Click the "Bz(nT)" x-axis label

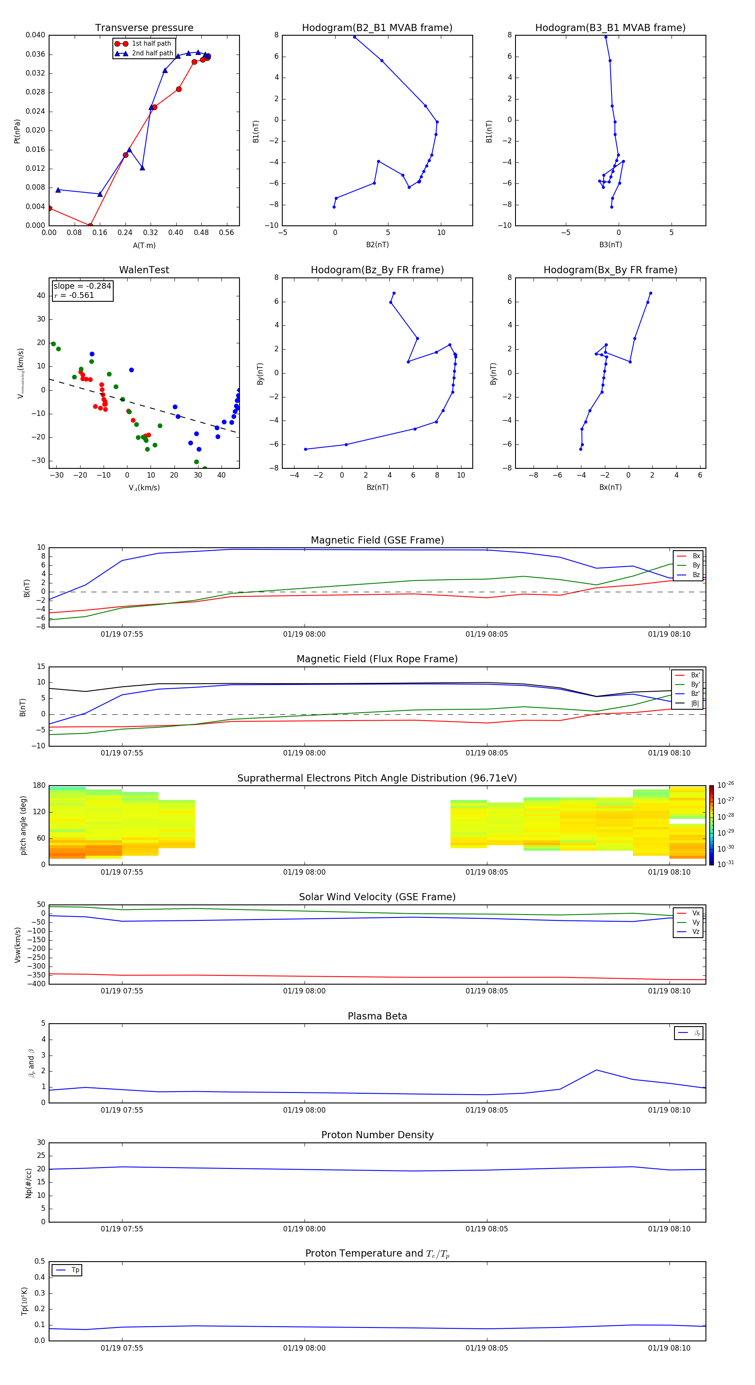tap(377, 487)
